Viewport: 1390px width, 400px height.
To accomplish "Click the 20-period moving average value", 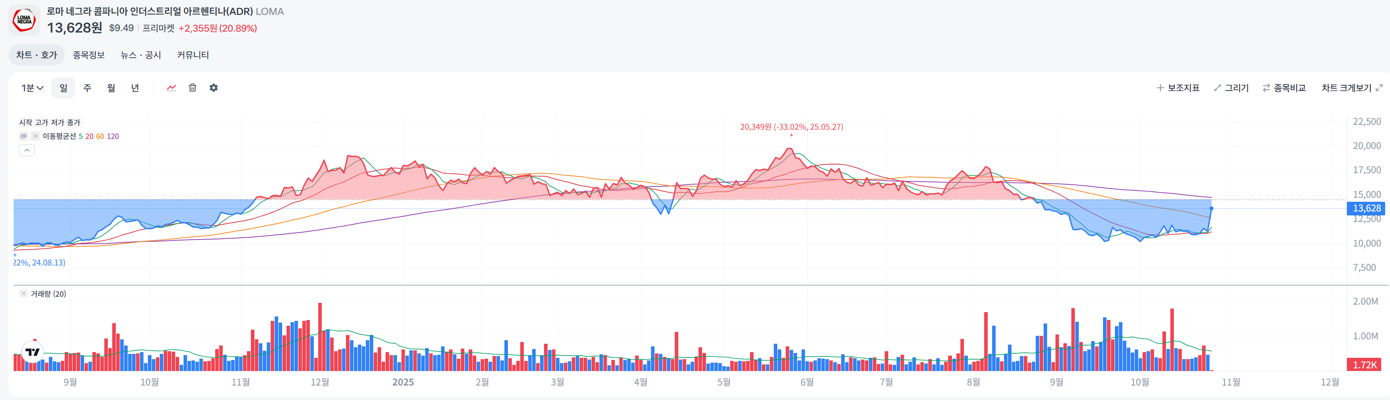I will (90, 136).
